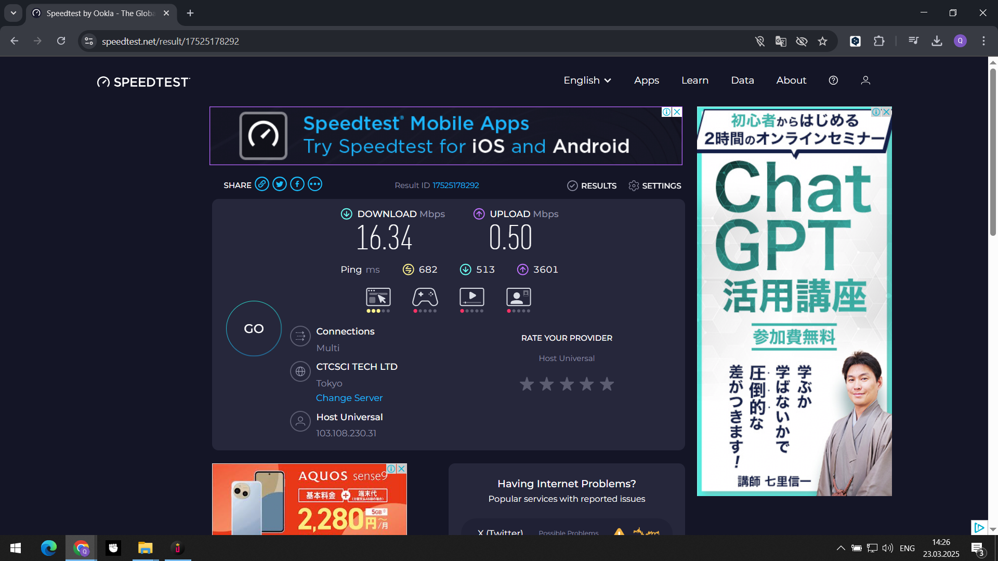Image resolution: width=998 pixels, height=561 pixels.
Task: Open Result ID 17525178292 link
Action: [x=456, y=185]
